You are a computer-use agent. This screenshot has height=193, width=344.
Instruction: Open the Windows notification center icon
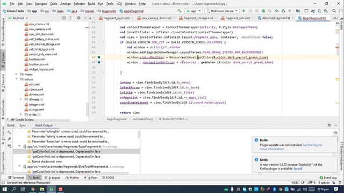click(x=336, y=189)
